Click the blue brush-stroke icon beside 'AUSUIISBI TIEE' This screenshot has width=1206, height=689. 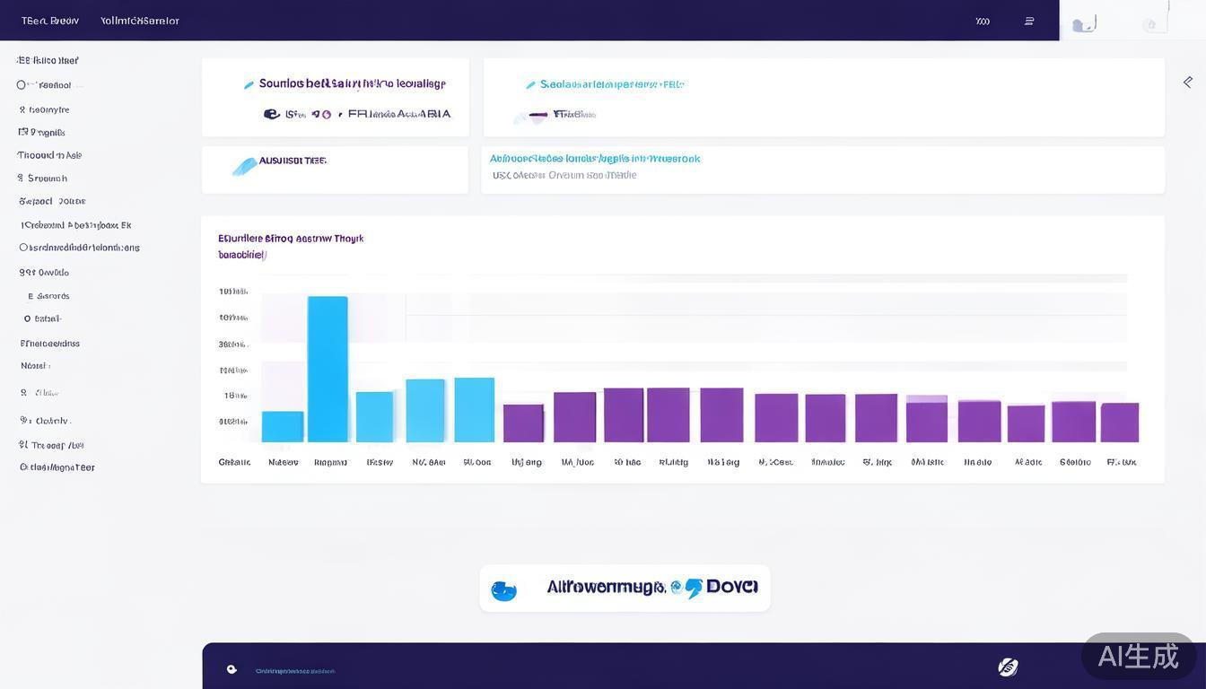(x=243, y=166)
